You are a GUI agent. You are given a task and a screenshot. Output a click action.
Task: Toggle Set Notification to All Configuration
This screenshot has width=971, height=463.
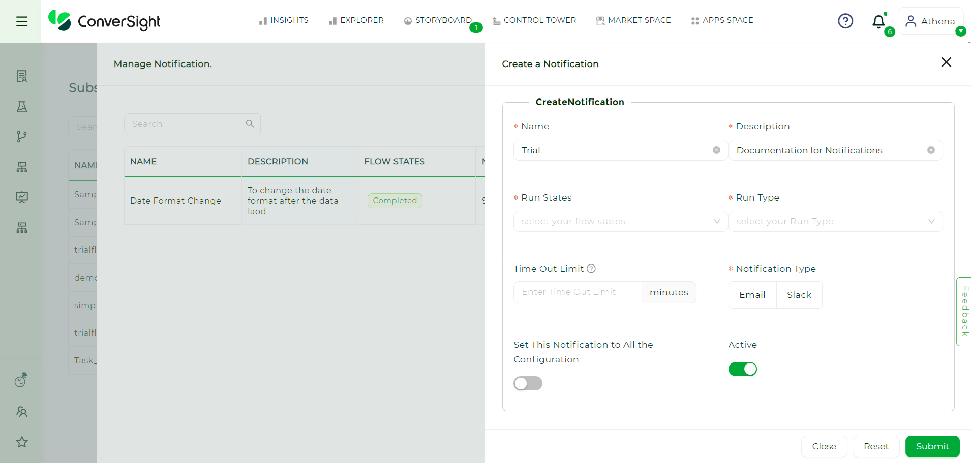528,383
